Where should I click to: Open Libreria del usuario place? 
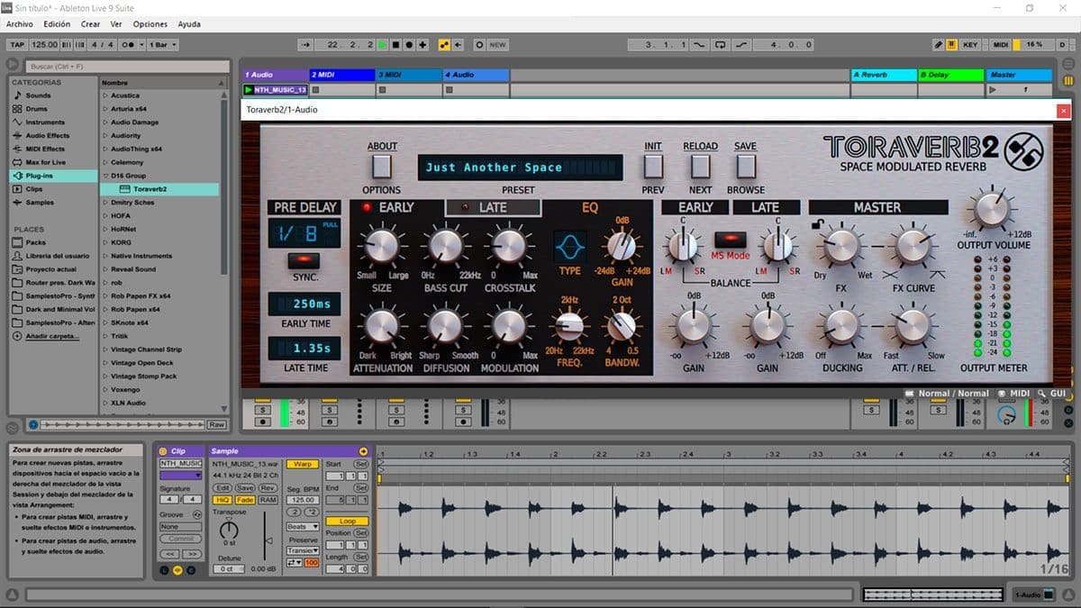57,256
